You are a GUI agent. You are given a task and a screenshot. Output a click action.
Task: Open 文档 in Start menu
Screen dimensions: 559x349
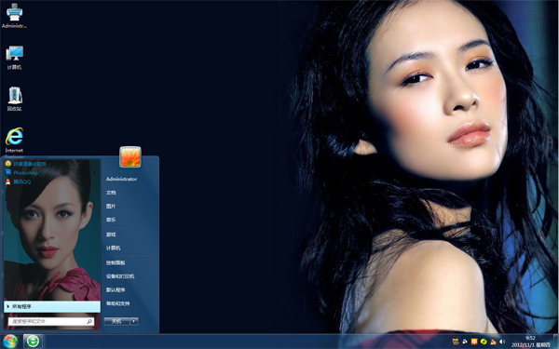coord(111,193)
